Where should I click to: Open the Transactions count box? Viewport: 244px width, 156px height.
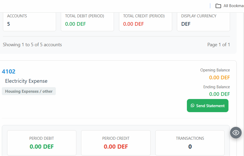click(x=190, y=143)
